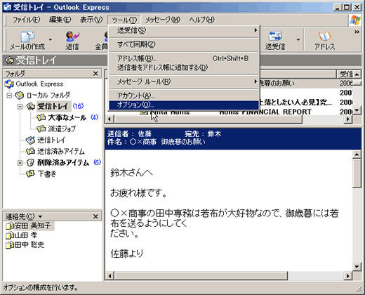Close the フォルダ pane
The height and width of the screenshot is (295, 365).
tap(95, 74)
